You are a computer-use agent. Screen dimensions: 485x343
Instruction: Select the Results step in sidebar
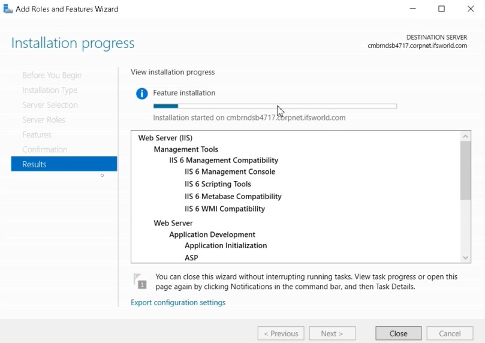coord(64,164)
